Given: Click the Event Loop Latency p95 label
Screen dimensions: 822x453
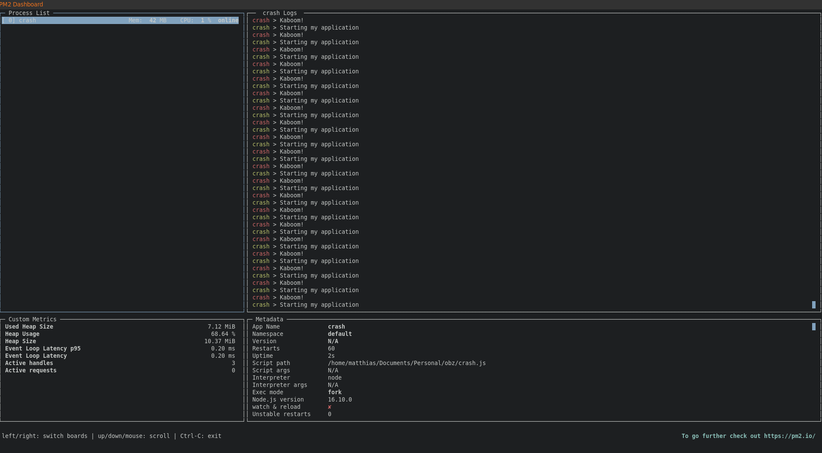Looking at the screenshot, I should (x=43, y=348).
